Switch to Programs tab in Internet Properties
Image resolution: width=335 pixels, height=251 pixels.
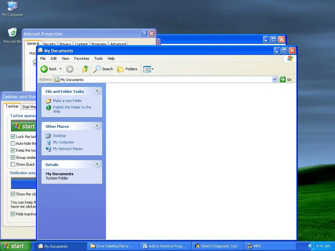click(99, 44)
